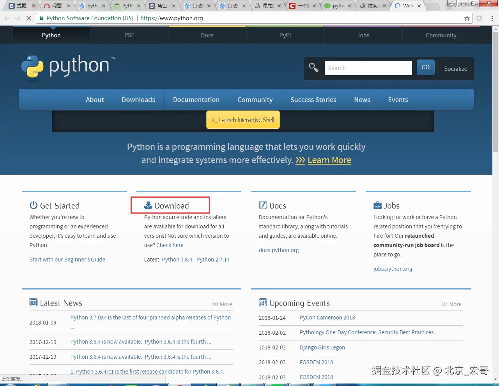This screenshot has width=499, height=386.
Task: Click More link in Latest News
Action: 222,304
